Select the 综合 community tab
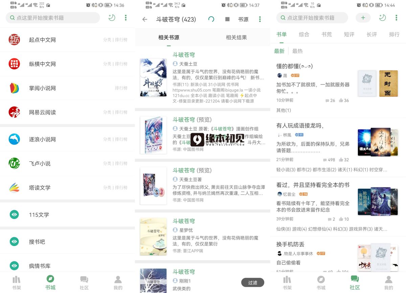 (304, 34)
